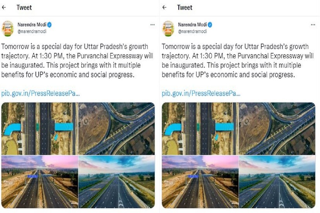Open the top-left toll plaza aerial photo in left tweet
Screen dimensions: 320x213
coord(39,128)
